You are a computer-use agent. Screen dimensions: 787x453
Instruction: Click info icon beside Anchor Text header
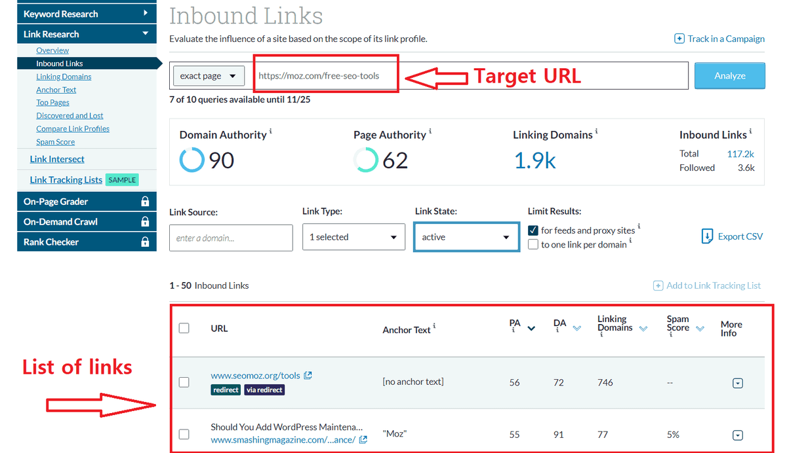[x=434, y=326]
